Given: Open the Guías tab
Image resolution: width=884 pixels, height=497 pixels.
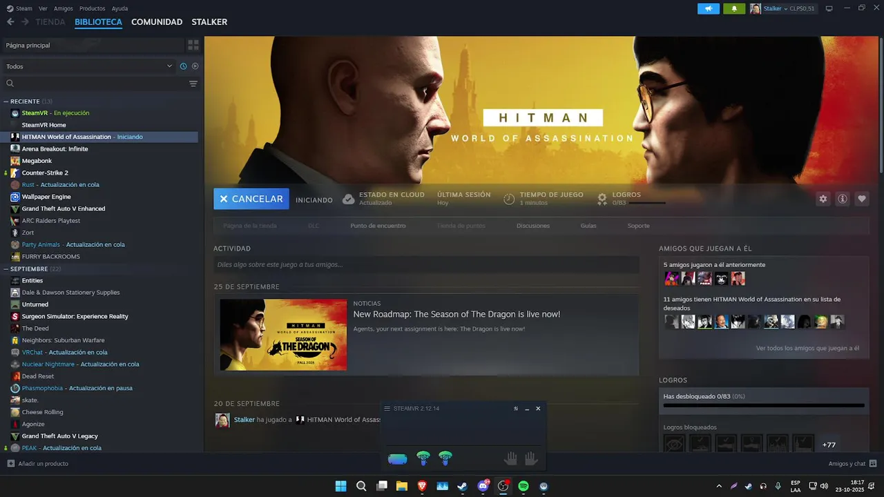Looking at the screenshot, I should click(x=588, y=226).
